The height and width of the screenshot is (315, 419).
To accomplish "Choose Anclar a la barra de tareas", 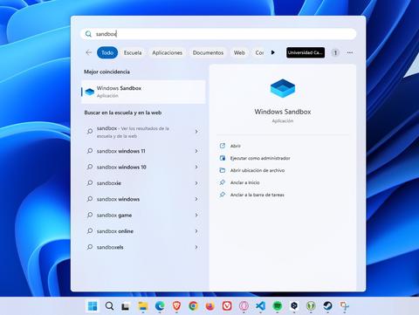I will 258,195.
